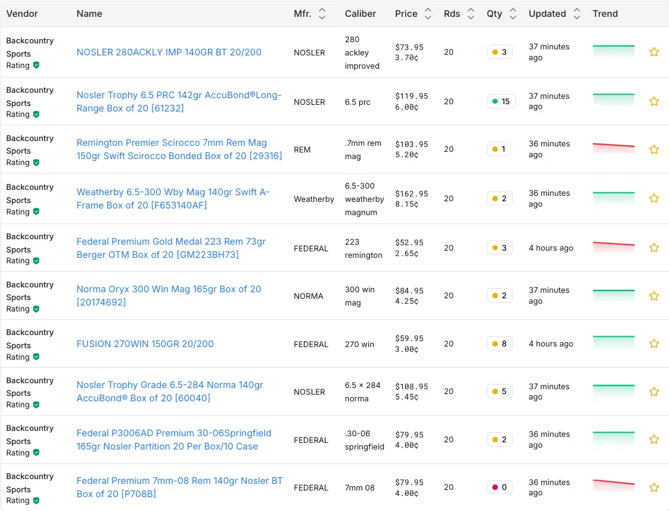Favorite the NOSLER 280ACKLY IMP star
669x511 pixels.
tap(654, 52)
